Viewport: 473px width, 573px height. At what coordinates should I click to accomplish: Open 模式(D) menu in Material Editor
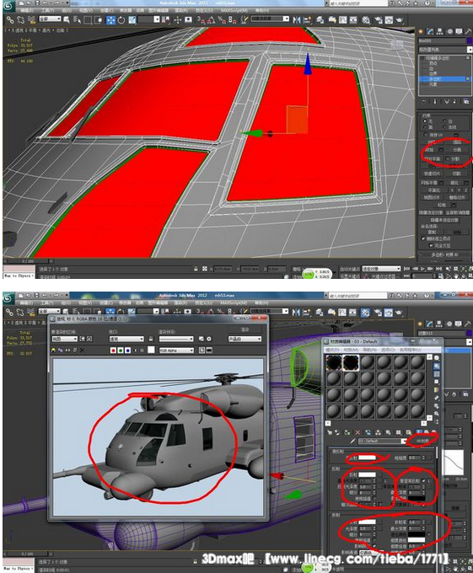(x=333, y=350)
